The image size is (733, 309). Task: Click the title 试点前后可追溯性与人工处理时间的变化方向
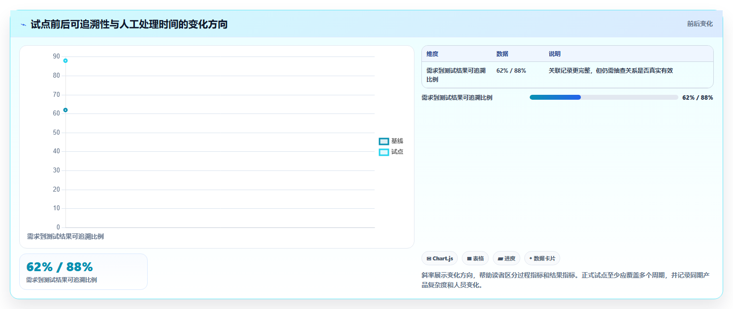129,24
